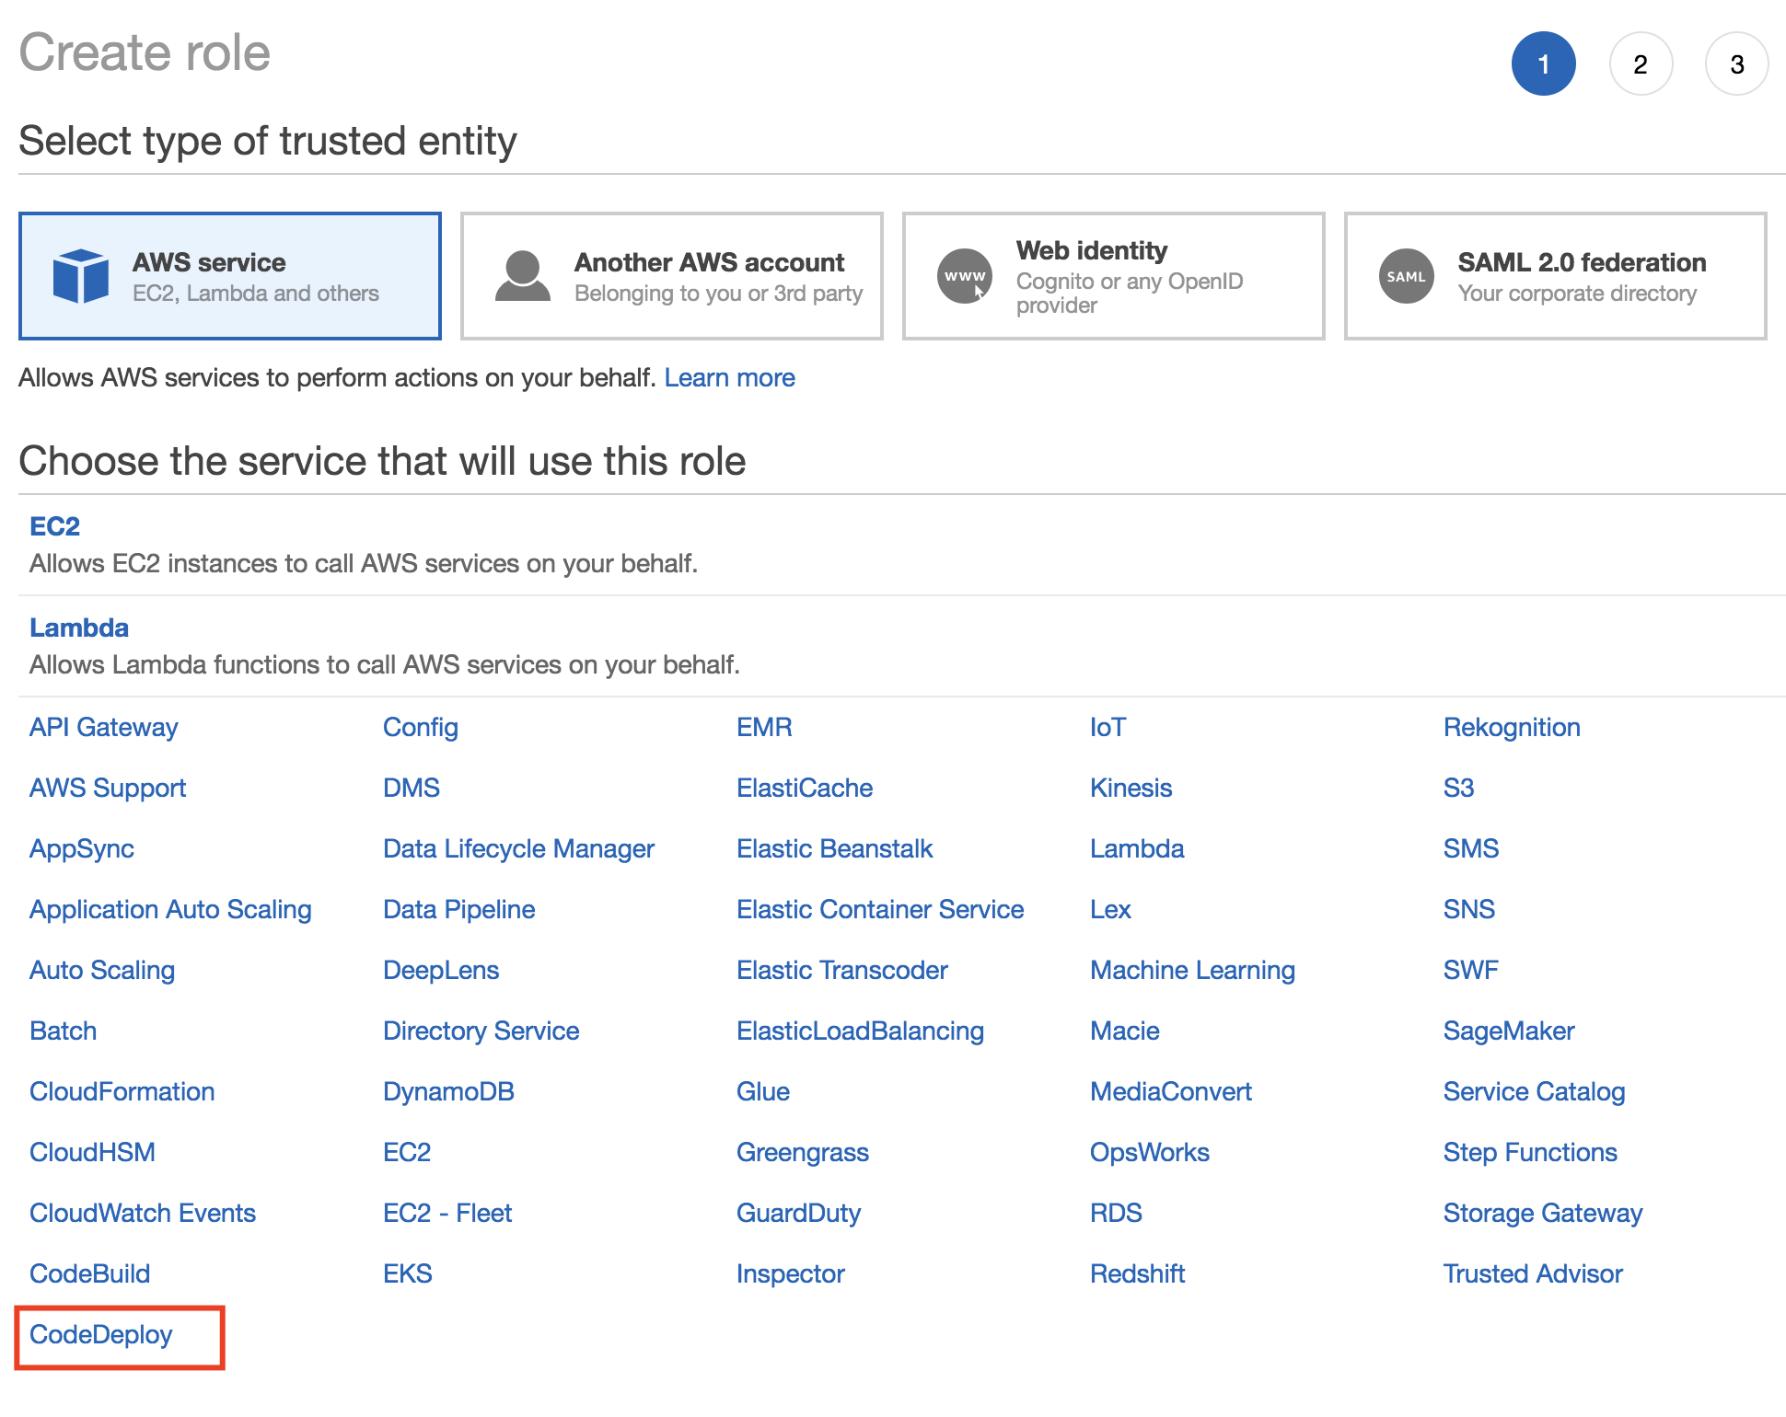The height and width of the screenshot is (1417, 1786).
Task: Pick the bold Lambda service heading
Action: click(79, 628)
